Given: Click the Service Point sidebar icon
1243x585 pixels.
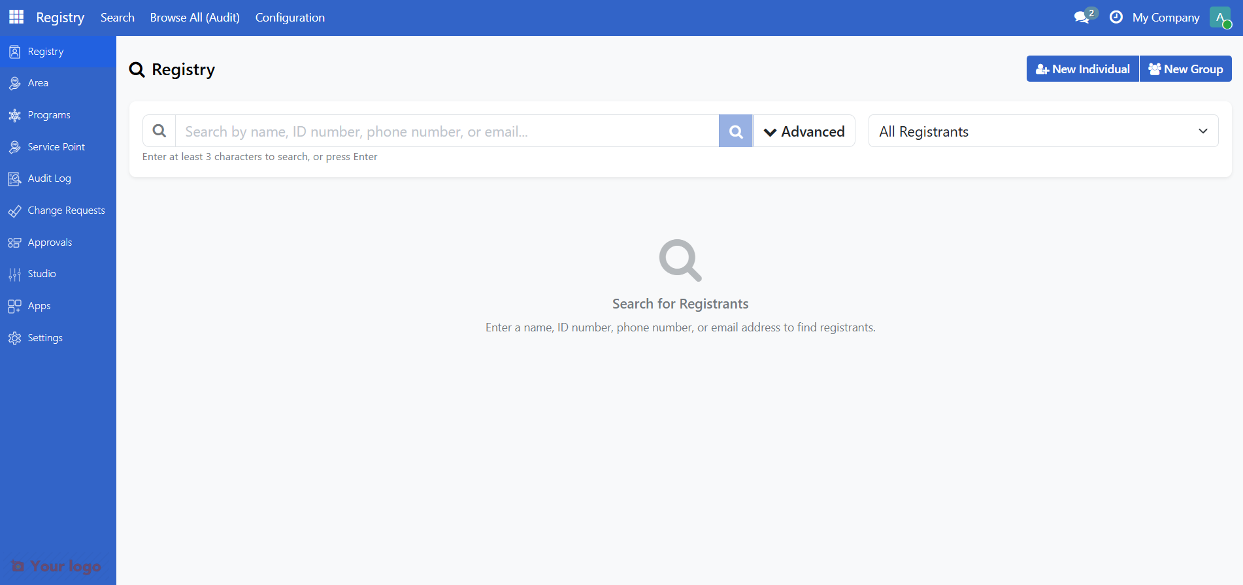Looking at the screenshot, I should (x=14, y=147).
